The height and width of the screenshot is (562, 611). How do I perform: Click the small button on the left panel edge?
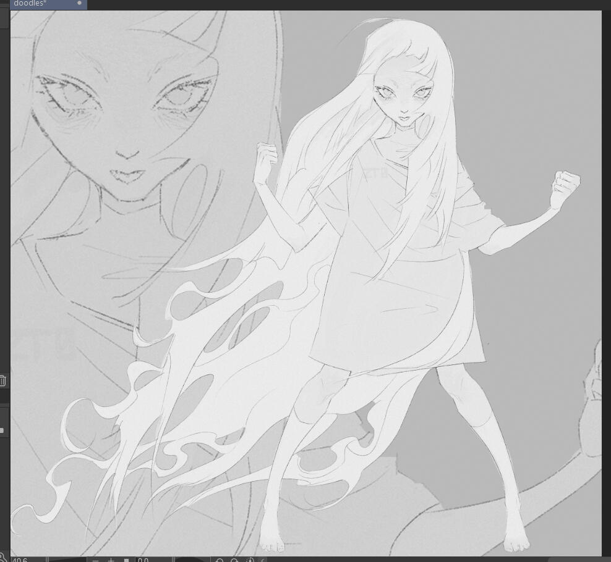pyautogui.click(x=2, y=430)
